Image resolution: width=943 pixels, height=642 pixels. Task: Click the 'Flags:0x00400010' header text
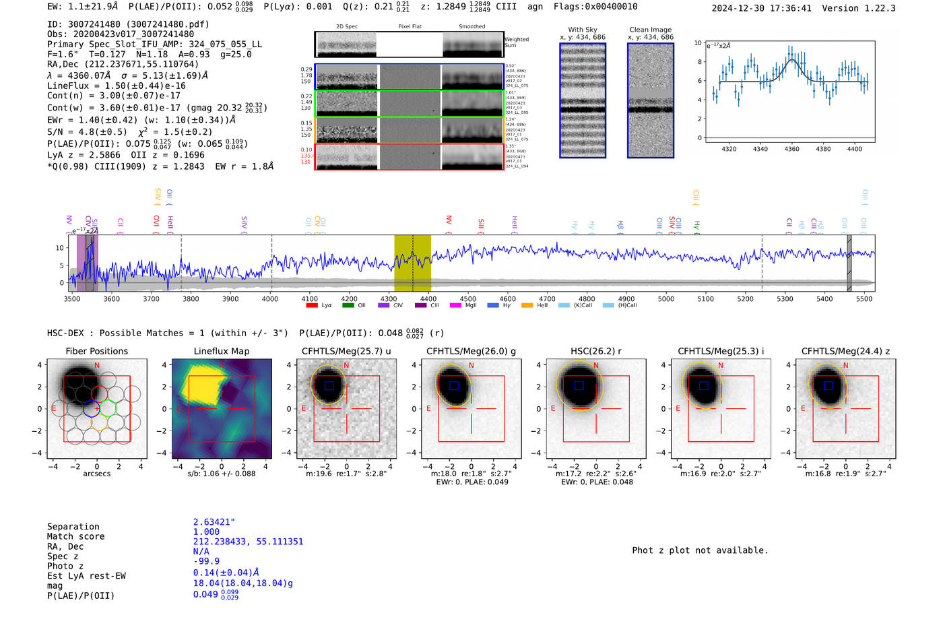coord(595,7)
